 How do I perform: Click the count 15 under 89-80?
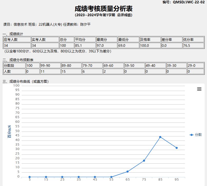click(71, 71)
